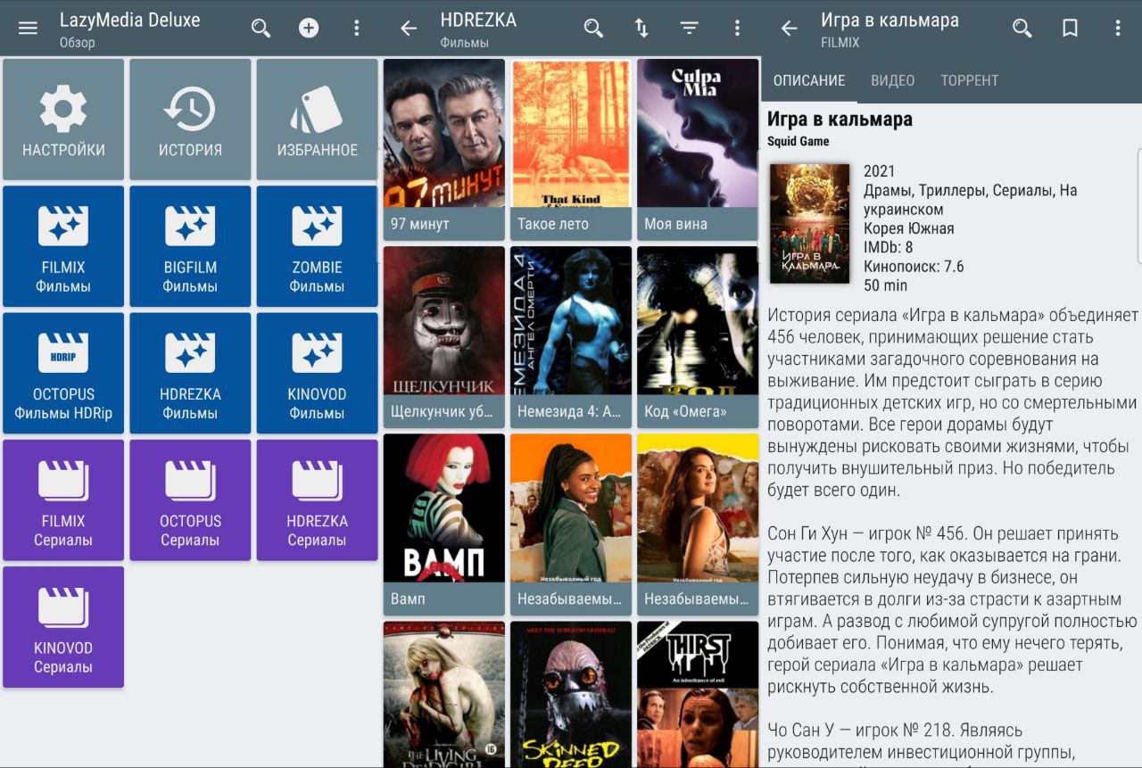This screenshot has width=1142, height=768.
Task: Click the 50 min duration text
Action: tap(885, 285)
